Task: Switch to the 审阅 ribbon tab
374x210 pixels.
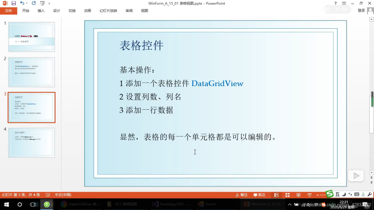Action: 129,11
